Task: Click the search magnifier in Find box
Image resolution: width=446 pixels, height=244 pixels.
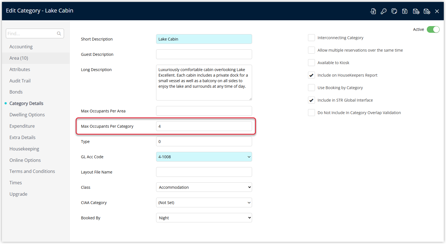Action: pyautogui.click(x=59, y=34)
